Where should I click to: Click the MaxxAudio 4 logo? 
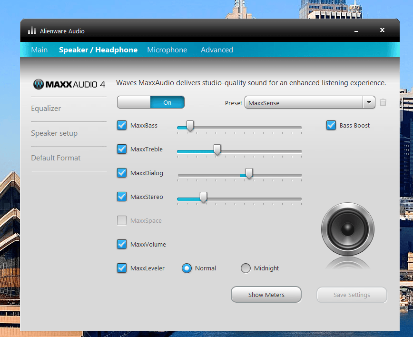69,84
